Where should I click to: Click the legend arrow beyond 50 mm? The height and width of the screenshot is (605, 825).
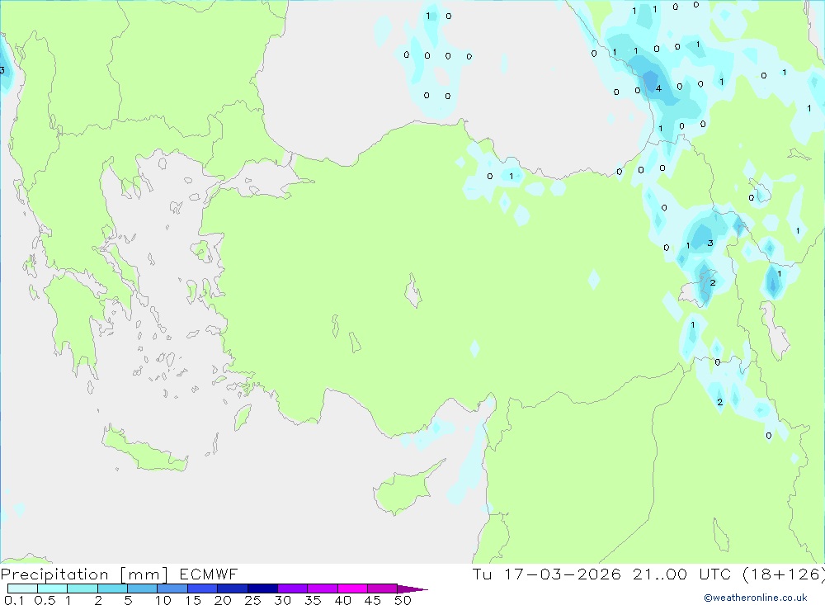412,588
